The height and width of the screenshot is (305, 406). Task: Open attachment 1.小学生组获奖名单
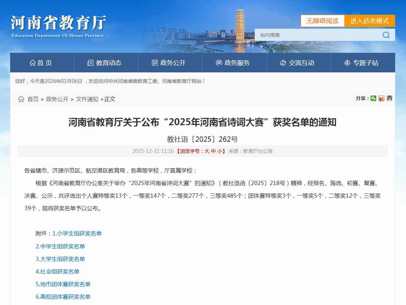77,234
